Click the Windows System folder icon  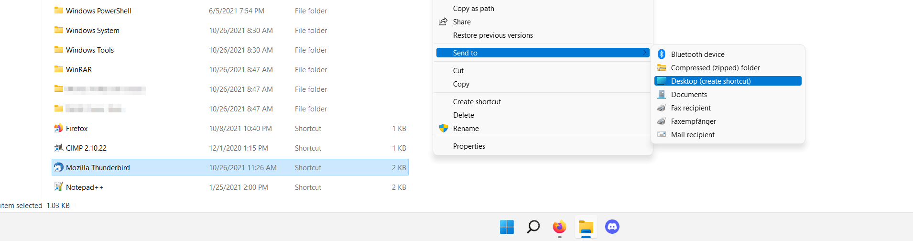59,30
